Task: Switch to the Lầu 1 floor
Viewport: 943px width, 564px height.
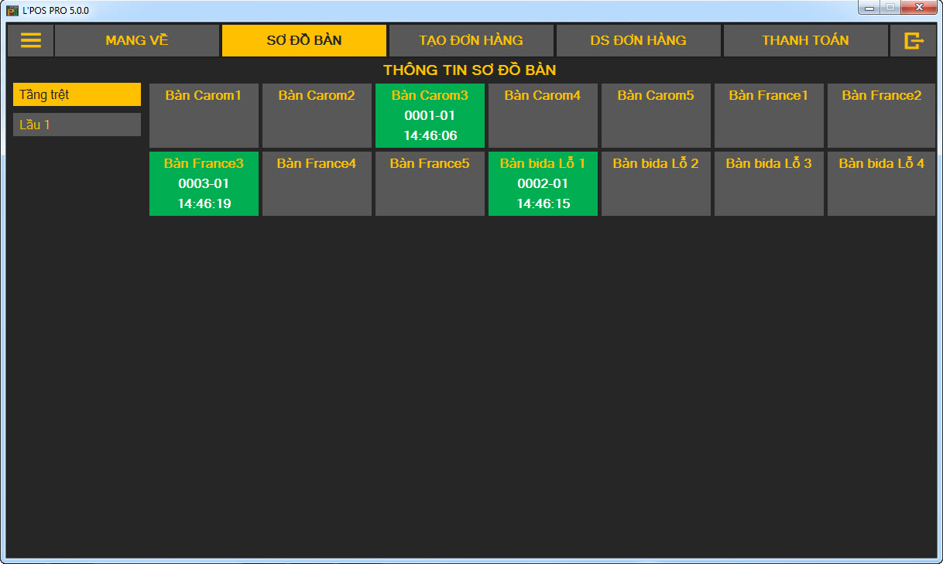Action: (x=77, y=125)
